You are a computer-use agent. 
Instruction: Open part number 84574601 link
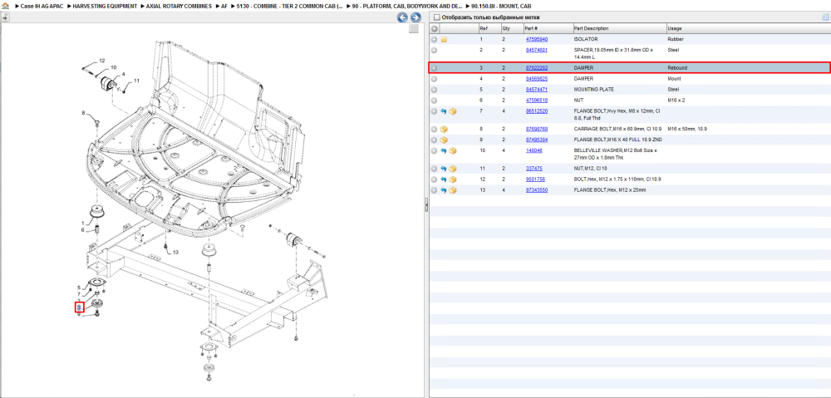pyautogui.click(x=536, y=50)
